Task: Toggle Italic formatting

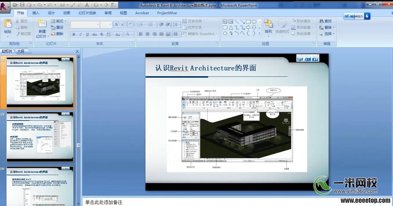Action: pos(80,34)
